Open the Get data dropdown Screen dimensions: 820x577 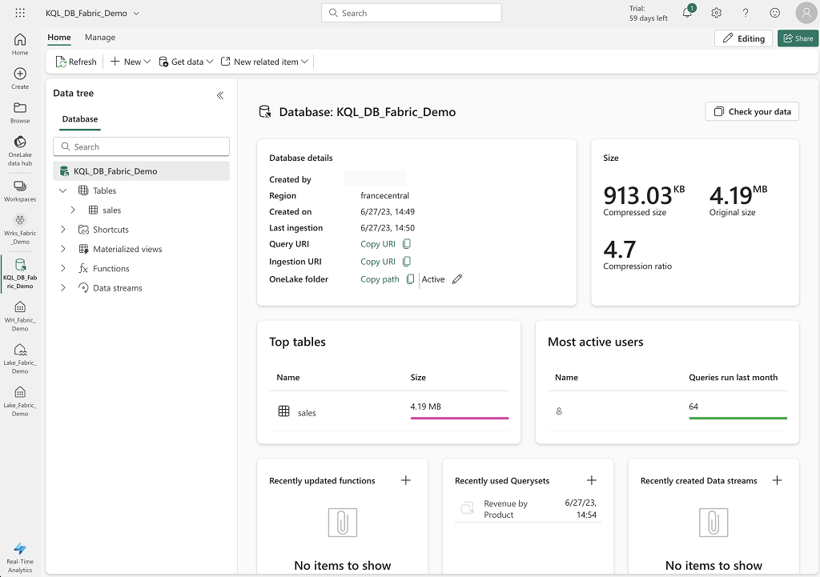(x=186, y=62)
